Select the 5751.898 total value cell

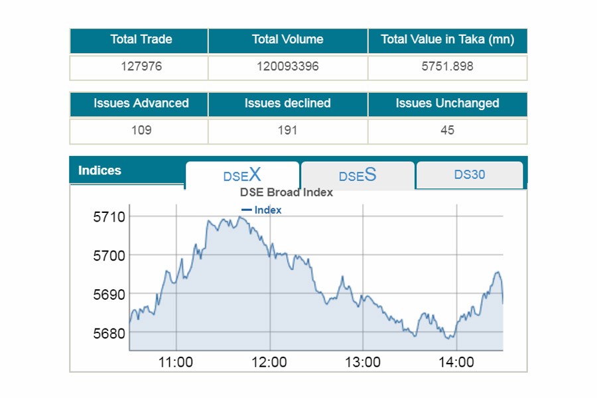tap(447, 67)
